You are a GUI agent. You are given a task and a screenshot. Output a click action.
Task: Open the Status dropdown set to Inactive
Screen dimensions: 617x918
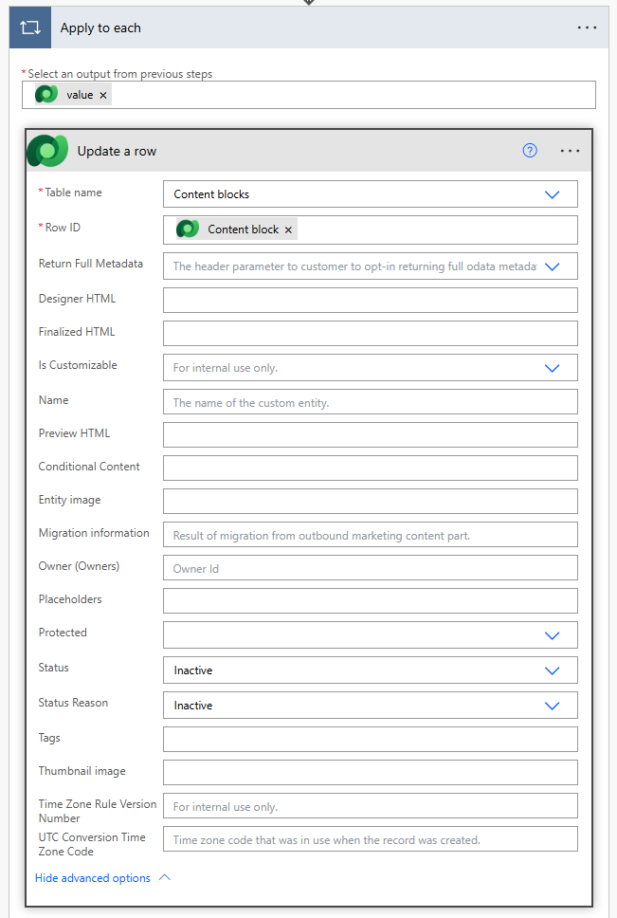click(553, 670)
